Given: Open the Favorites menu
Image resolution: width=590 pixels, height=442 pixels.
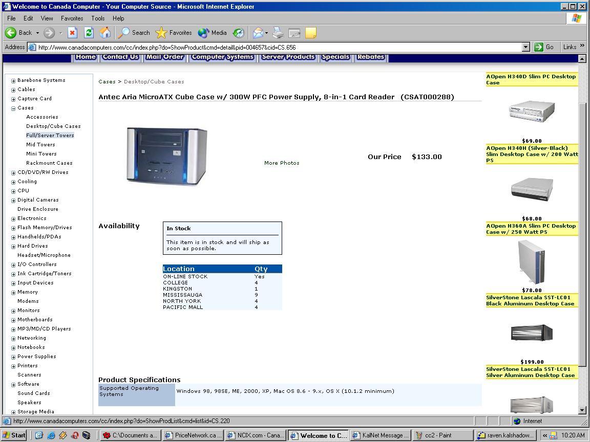Looking at the screenshot, I should (72, 18).
